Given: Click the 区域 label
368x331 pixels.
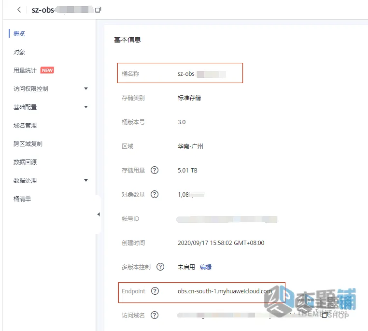Looking at the screenshot, I should [127, 146].
